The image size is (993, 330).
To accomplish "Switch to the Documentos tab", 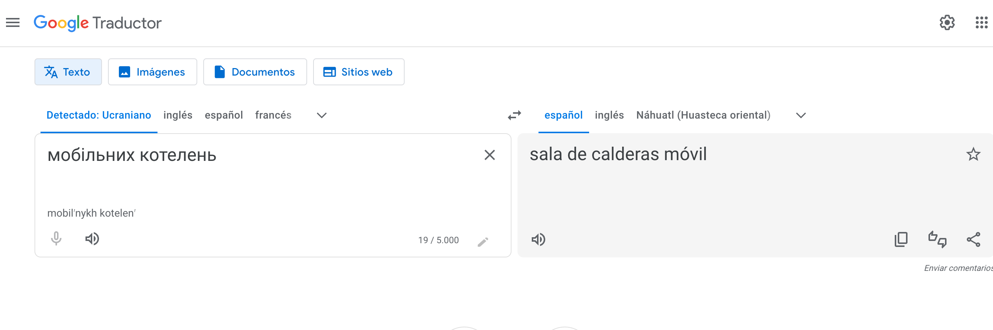I will [x=255, y=72].
